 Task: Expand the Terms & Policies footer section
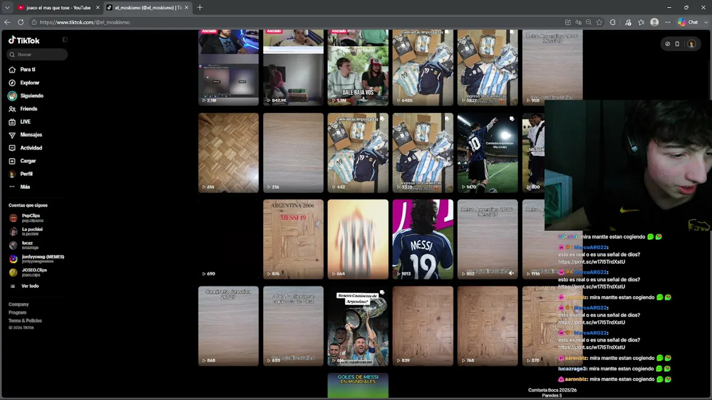pyautogui.click(x=25, y=321)
